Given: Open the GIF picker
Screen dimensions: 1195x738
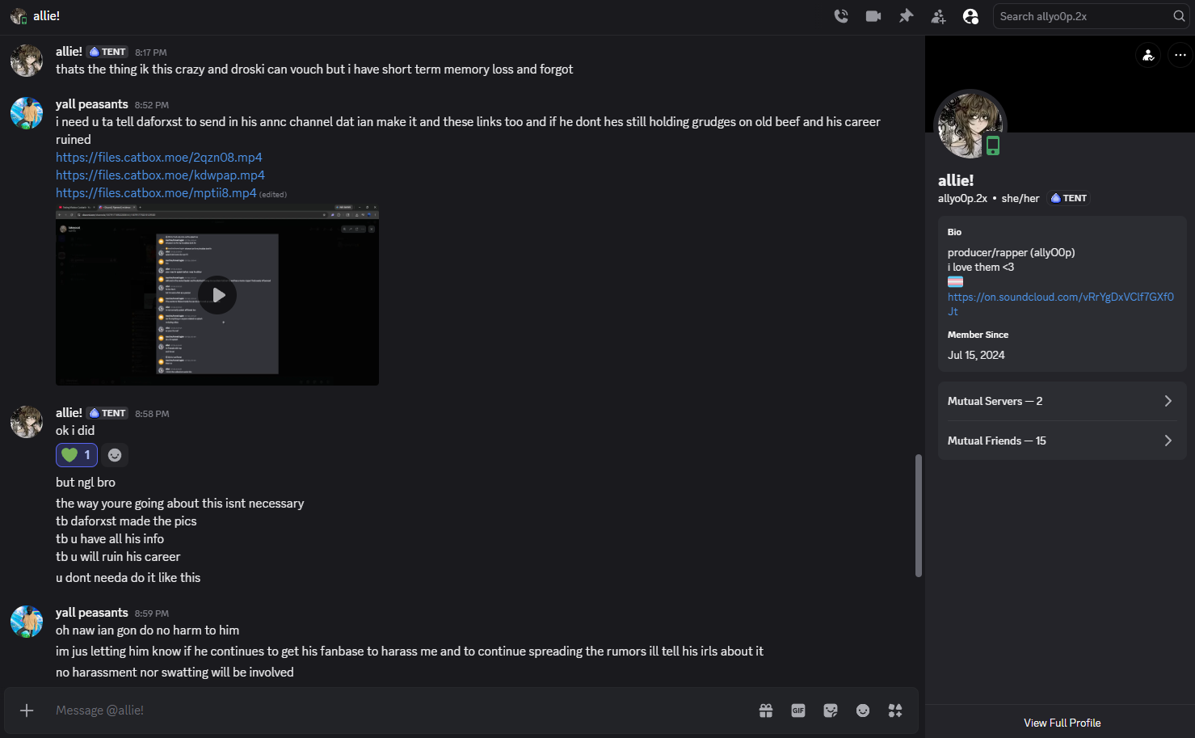Looking at the screenshot, I should tap(798, 711).
